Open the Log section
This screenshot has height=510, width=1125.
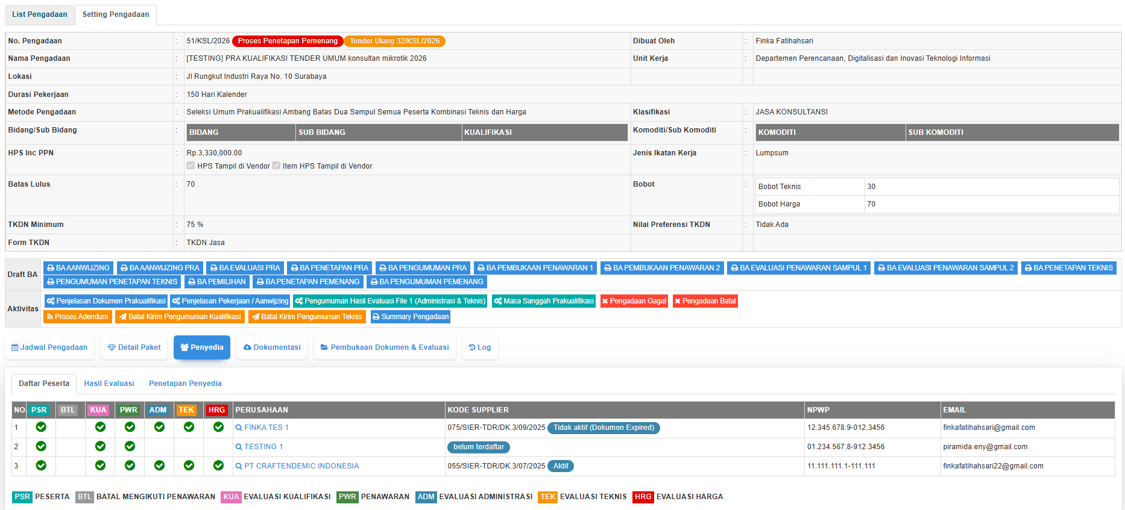coord(480,347)
